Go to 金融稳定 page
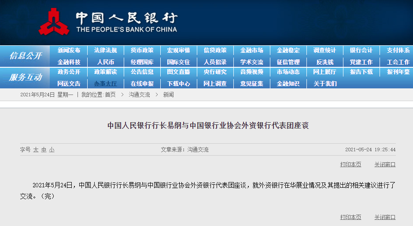 point(288,50)
